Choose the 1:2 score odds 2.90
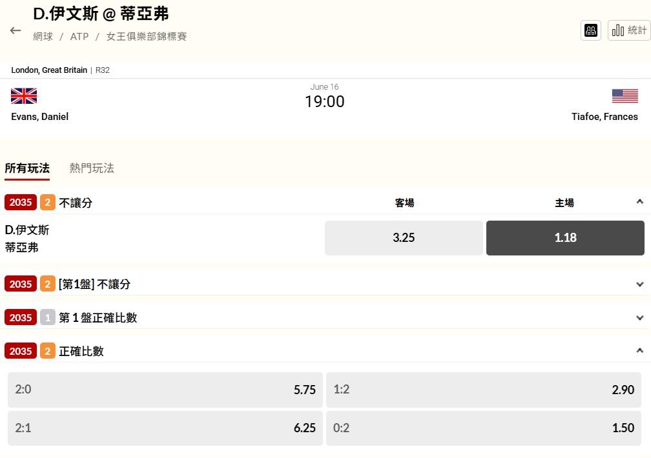The width and height of the screenshot is (651, 458). click(486, 390)
